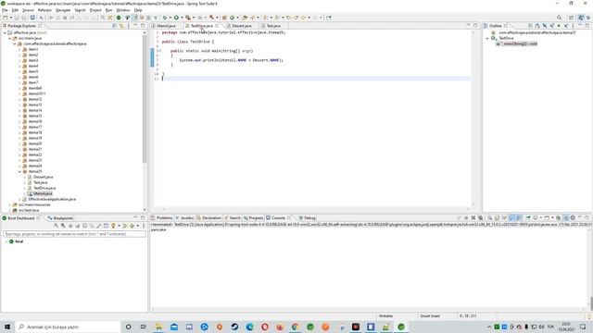Click the New file toolbar icon
593x333 pixels.
click(6, 18)
